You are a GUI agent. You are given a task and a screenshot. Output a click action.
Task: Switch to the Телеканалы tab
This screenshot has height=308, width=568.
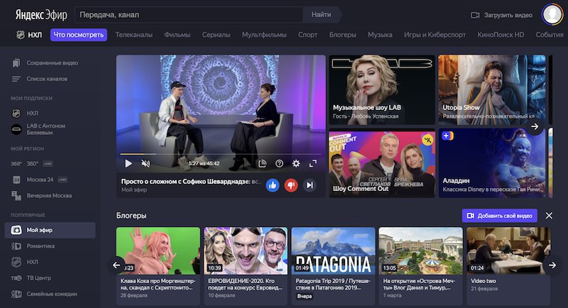[133, 35]
